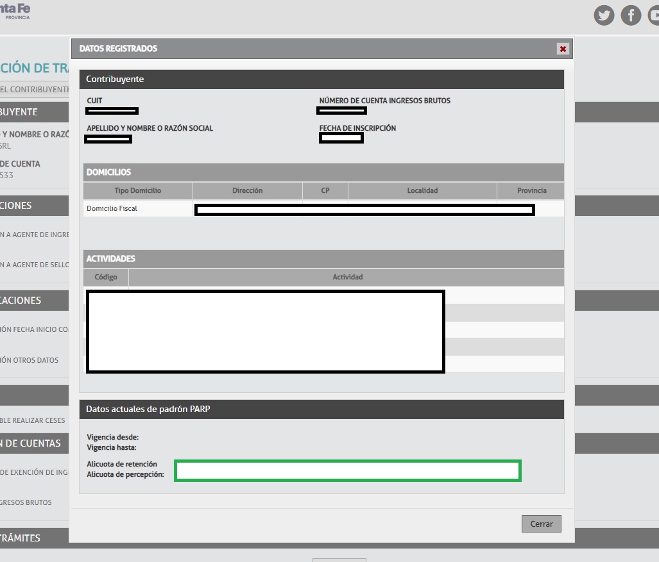Image resolution: width=659 pixels, height=562 pixels.
Task: Close the Datos Registrados dialog
Action: (x=563, y=49)
